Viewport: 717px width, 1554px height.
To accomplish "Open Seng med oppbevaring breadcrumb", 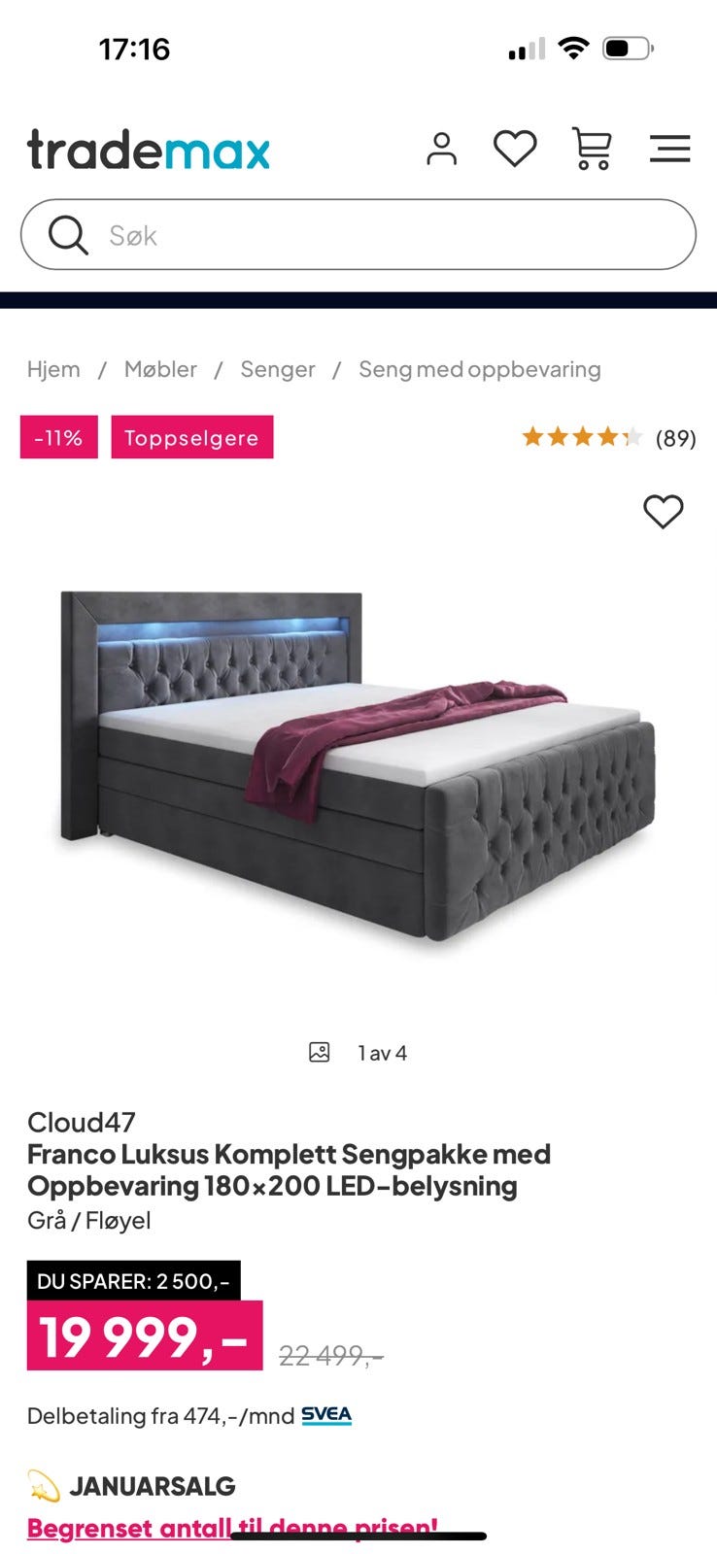I will tap(480, 369).
